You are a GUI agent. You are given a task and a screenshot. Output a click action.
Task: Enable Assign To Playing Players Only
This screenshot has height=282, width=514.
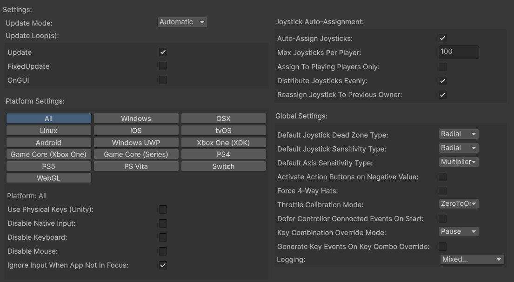point(442,67)
